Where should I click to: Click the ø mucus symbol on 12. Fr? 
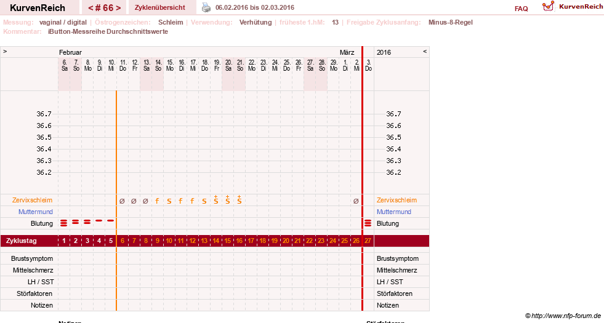pos(134,201)
